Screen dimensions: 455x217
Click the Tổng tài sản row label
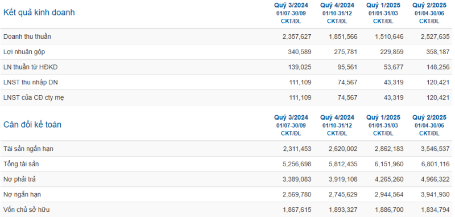click(21, 164)
